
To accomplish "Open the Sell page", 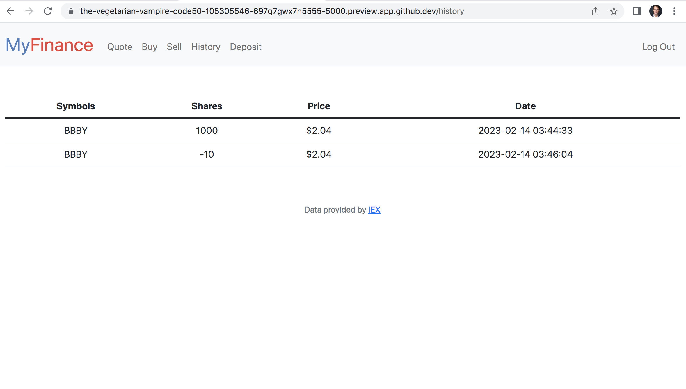I will (174, 47).
